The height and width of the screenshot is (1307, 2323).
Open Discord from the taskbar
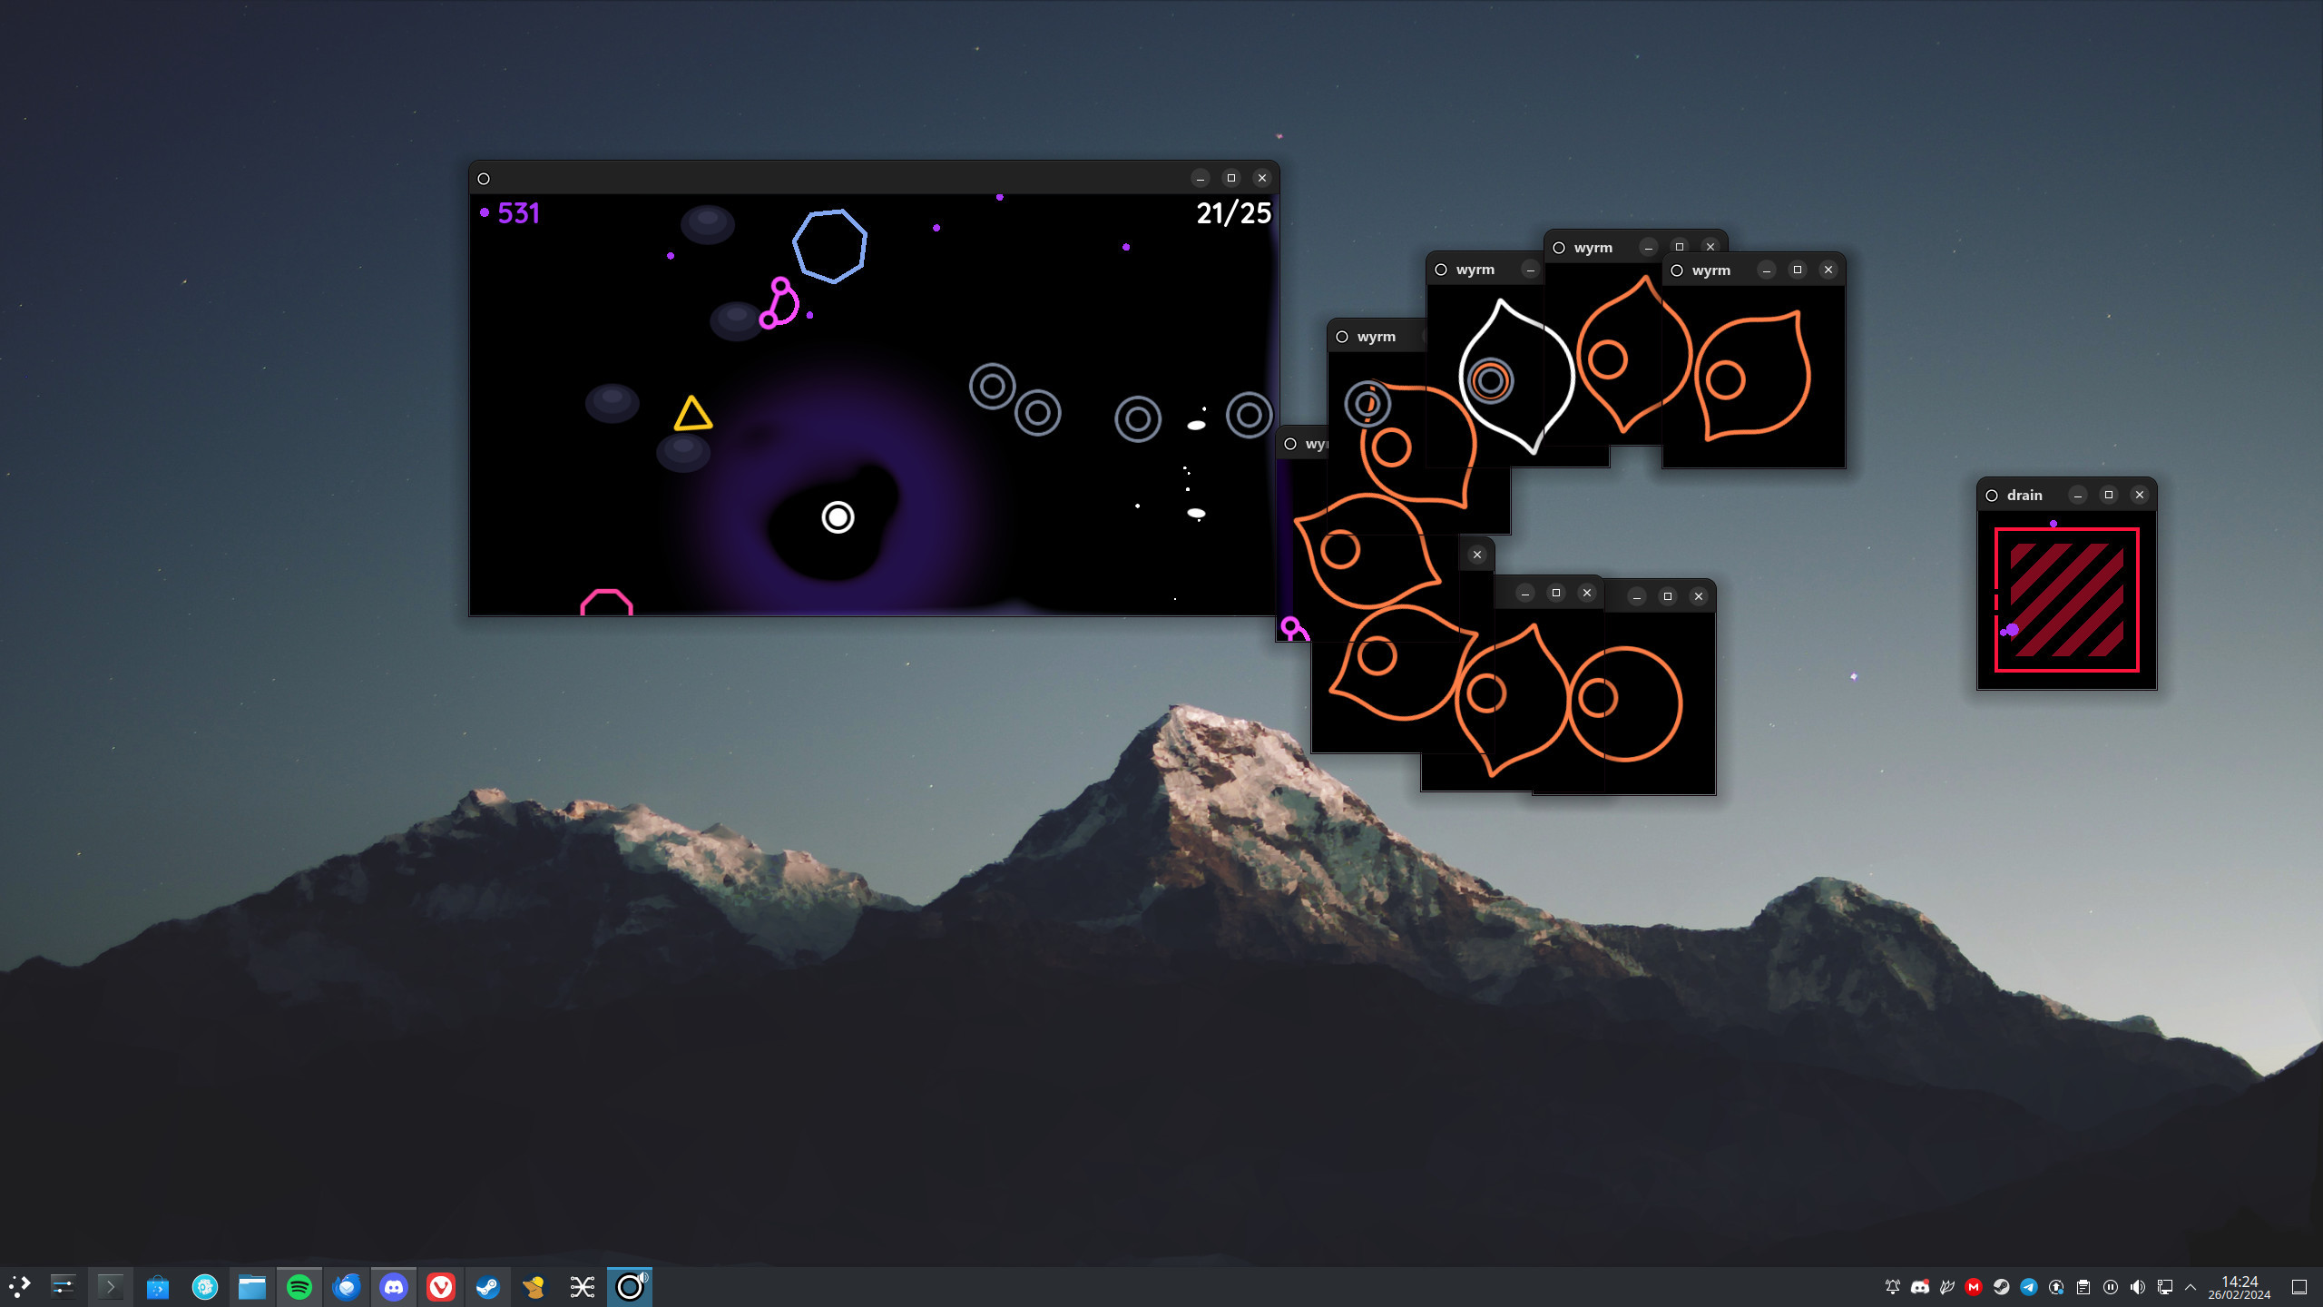coord(394,1287)
